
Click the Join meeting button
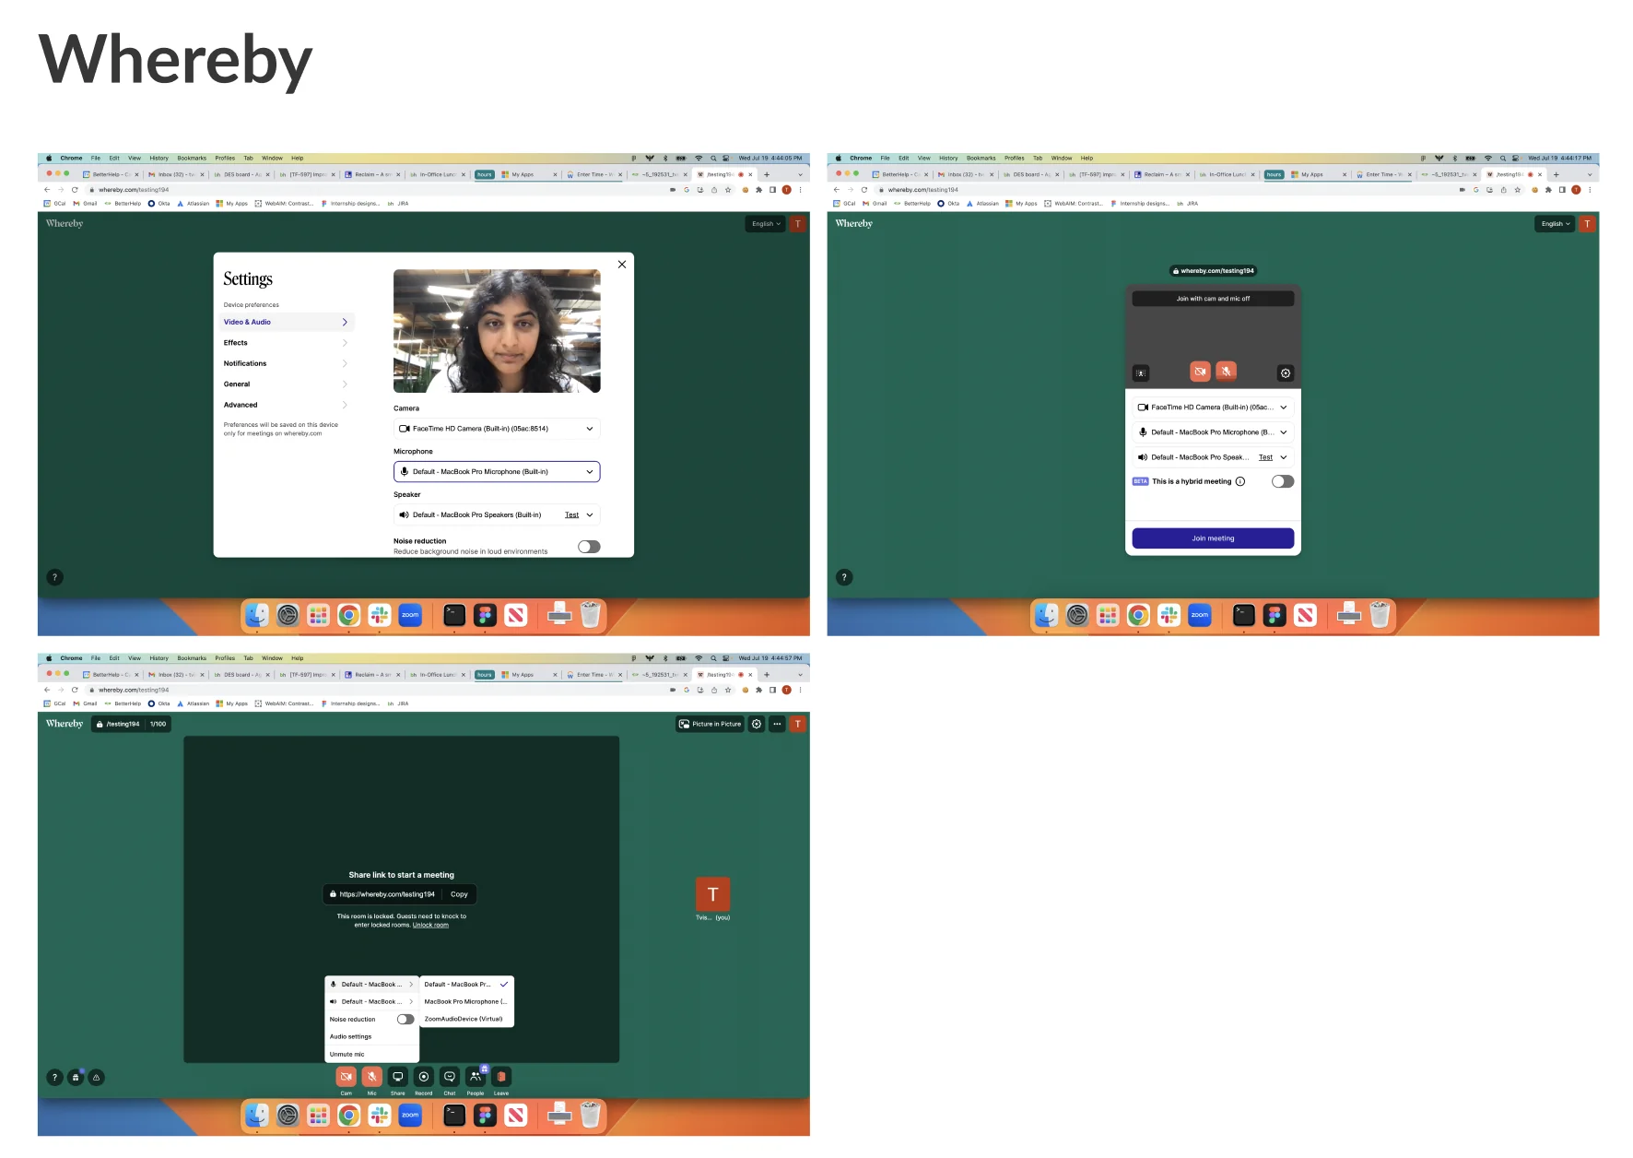pyautogui.click(x=1213, y=538)
